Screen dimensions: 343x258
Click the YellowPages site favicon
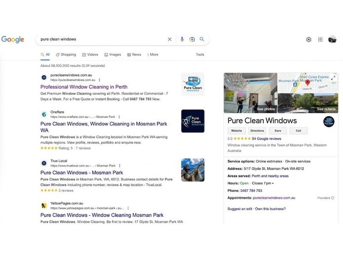click(44, 206)
